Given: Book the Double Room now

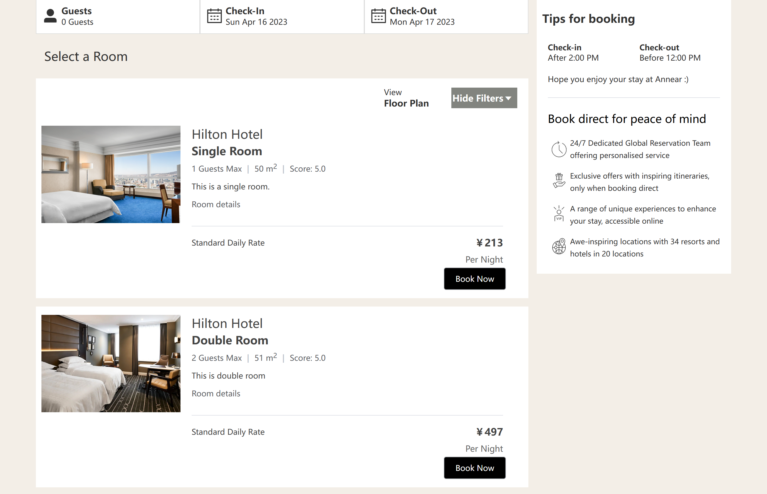Looking at the screenshot, I should point(474,468).
